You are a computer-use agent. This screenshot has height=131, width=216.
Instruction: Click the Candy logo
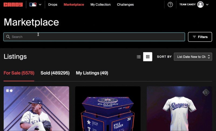[x=13, y=5]
